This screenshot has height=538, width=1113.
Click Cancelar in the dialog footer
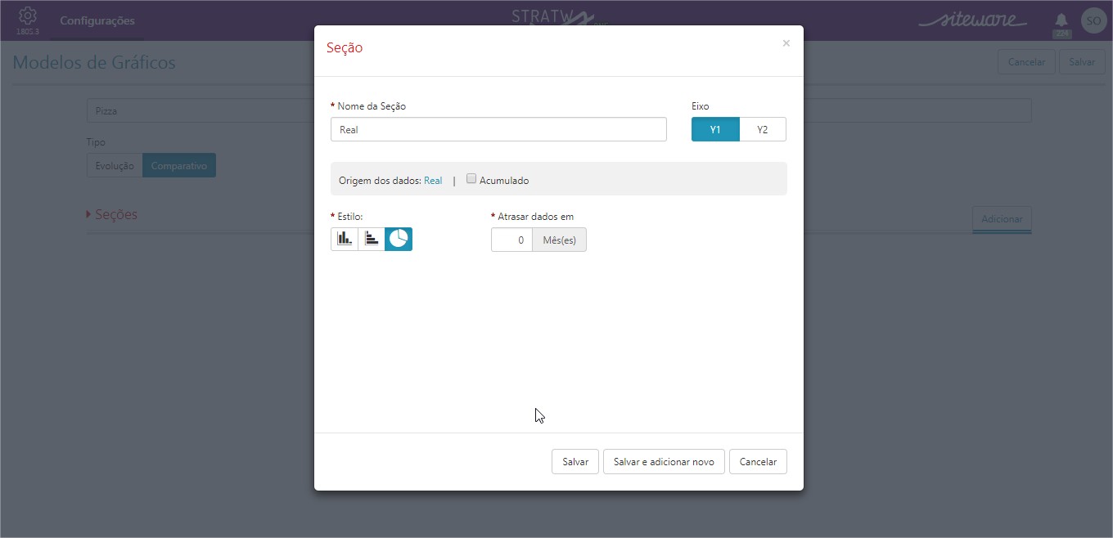(x=758, y=461)
